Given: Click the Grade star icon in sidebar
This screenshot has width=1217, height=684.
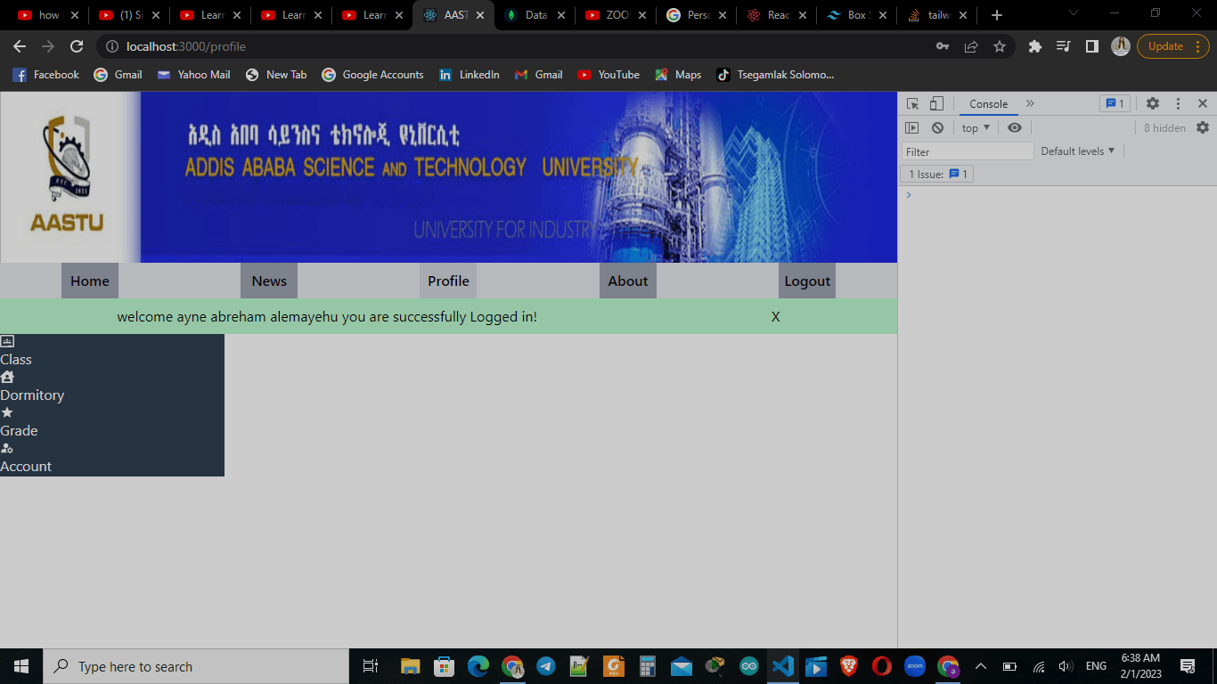Looking at the screenshot, I should [x=7, y=412].
